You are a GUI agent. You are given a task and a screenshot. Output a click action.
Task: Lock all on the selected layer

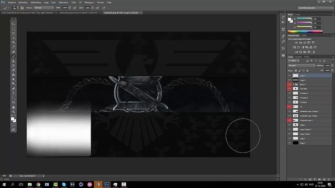(x=307, y=70)
